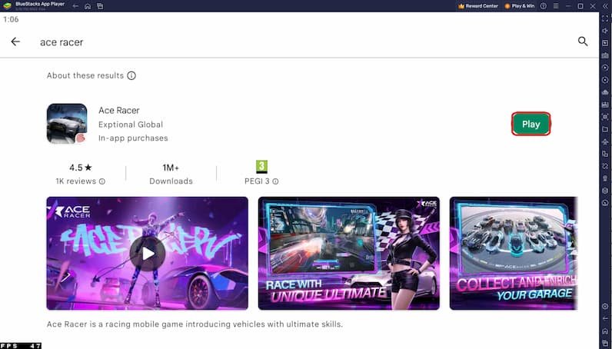Open info icon next to About these results

131,76
